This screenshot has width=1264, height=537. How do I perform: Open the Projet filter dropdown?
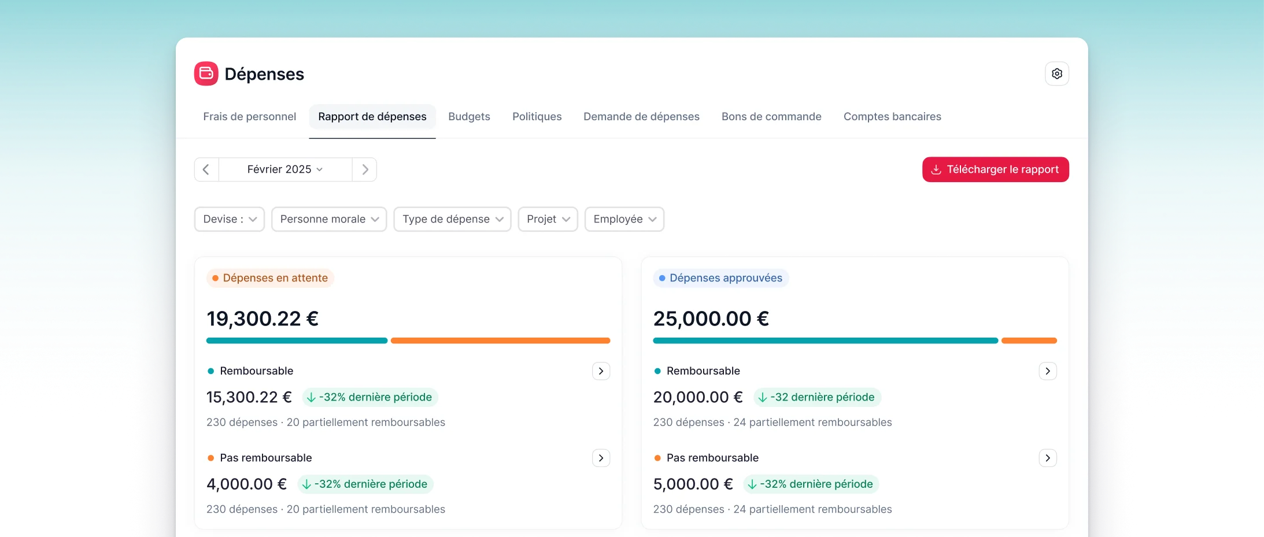pos(548,219)
